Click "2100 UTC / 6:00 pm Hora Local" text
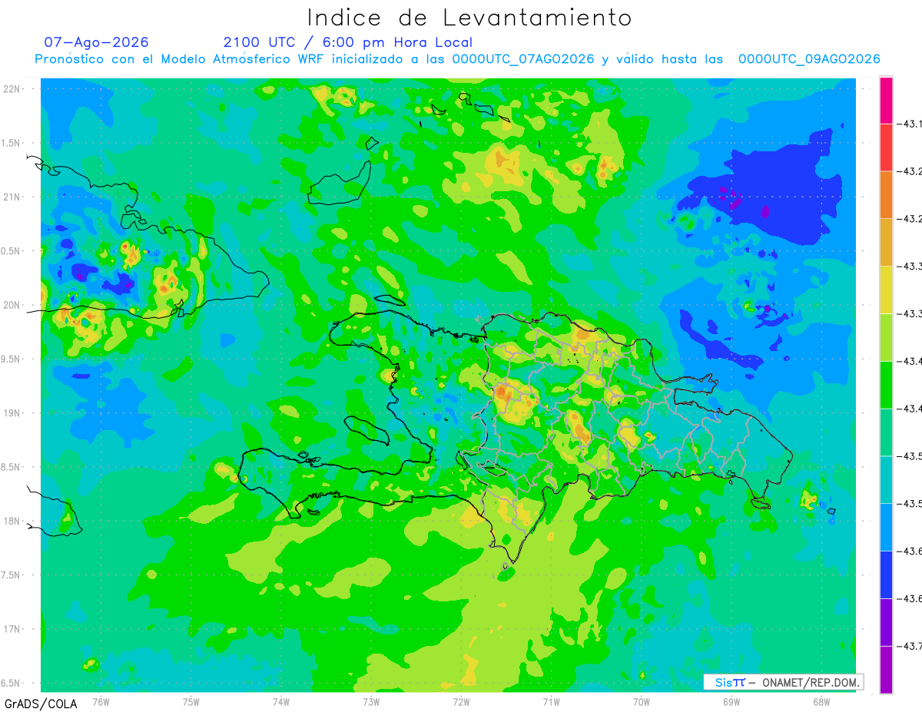The image size is (922, 712). point(348,42)
